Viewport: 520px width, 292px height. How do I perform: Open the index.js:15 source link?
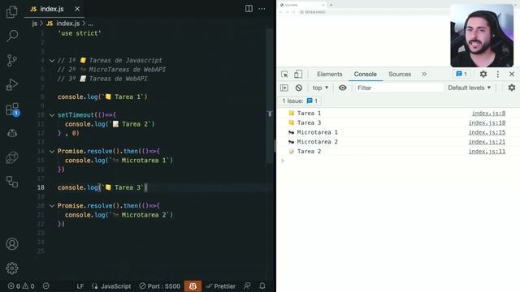487,132
